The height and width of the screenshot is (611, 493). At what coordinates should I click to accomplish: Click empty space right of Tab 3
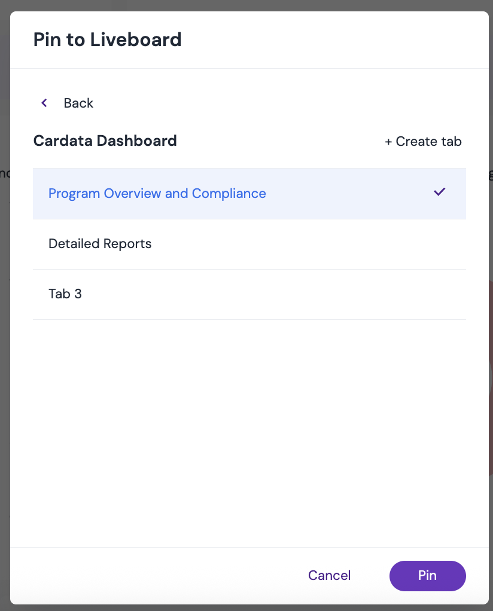[x=273, y=295]
